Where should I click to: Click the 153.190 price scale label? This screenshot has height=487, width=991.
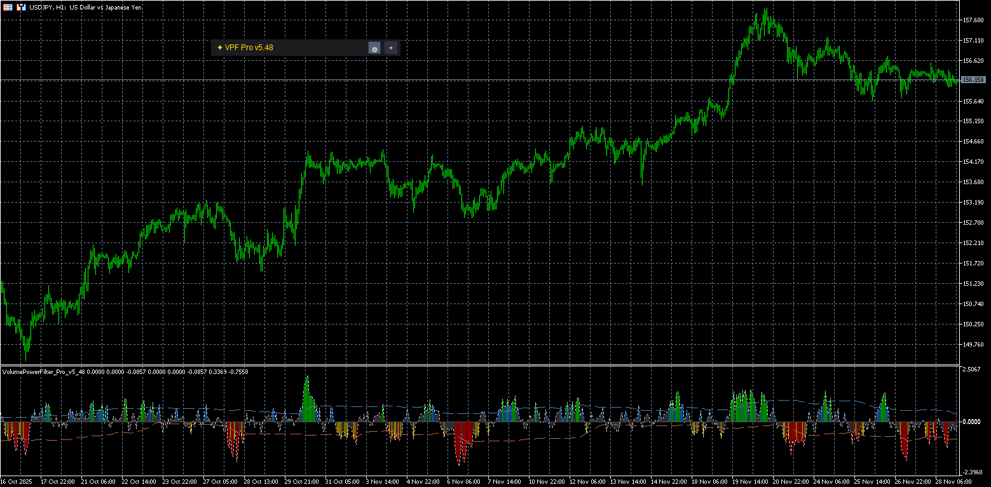point(973,203)
